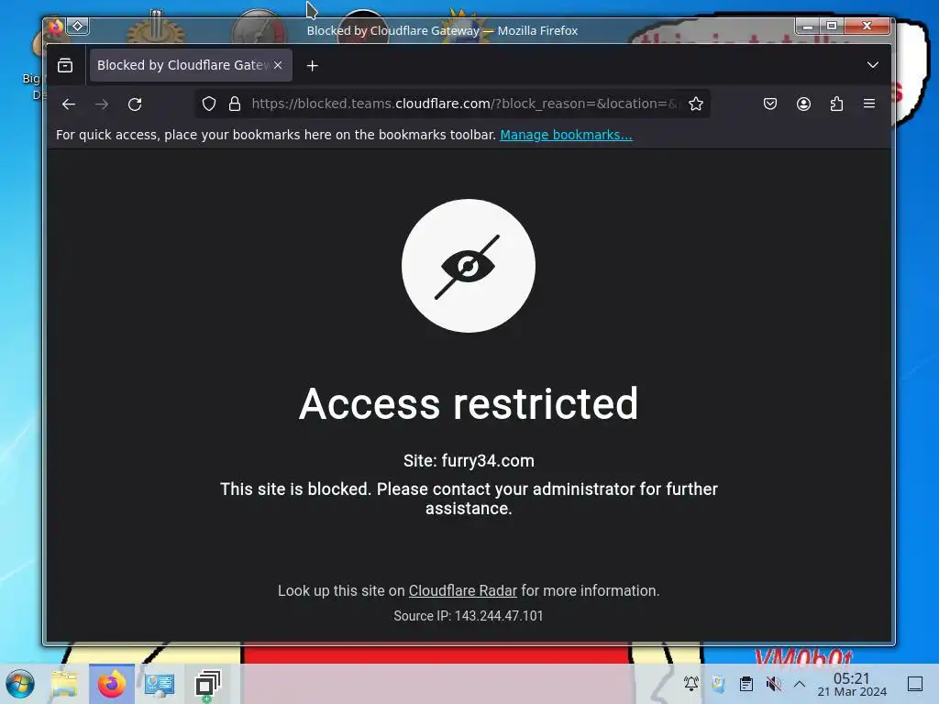
Task: Open the Manage bookmarks link
Action: pos(566,135)
